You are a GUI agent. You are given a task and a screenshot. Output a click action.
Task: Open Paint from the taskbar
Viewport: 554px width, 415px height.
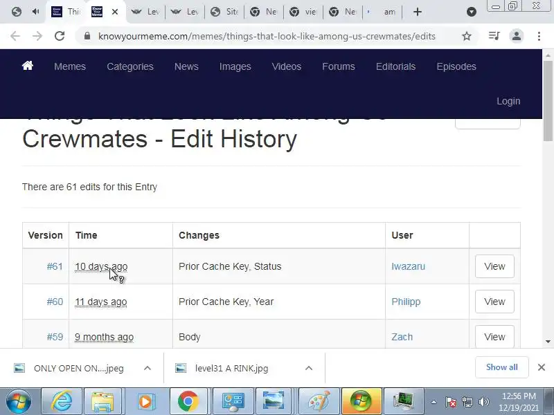click(319, 401)
